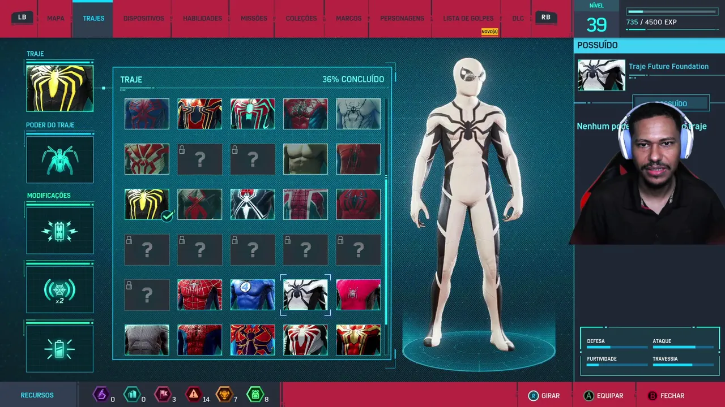The height and width of the screenshot is (407, 725).
Task: Click the green research token icon
Action: [255, 395]
